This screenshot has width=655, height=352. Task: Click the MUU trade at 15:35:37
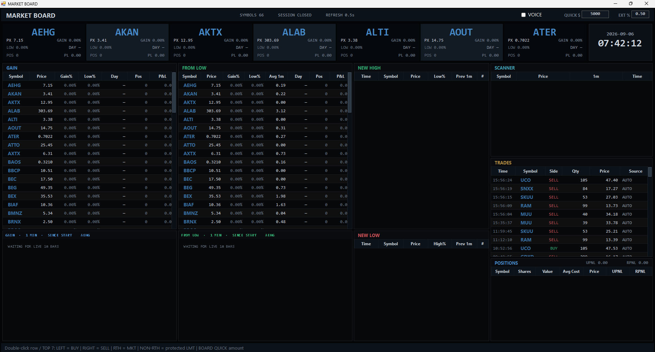click(x=569, y=223)
